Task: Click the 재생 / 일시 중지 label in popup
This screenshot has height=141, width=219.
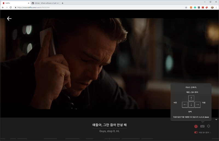Action: [192, 92]
